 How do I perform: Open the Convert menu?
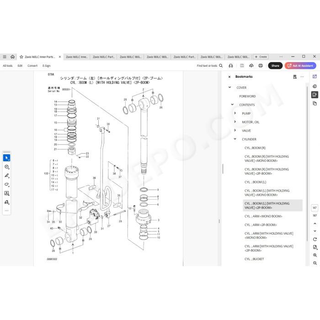click(32, 66)
